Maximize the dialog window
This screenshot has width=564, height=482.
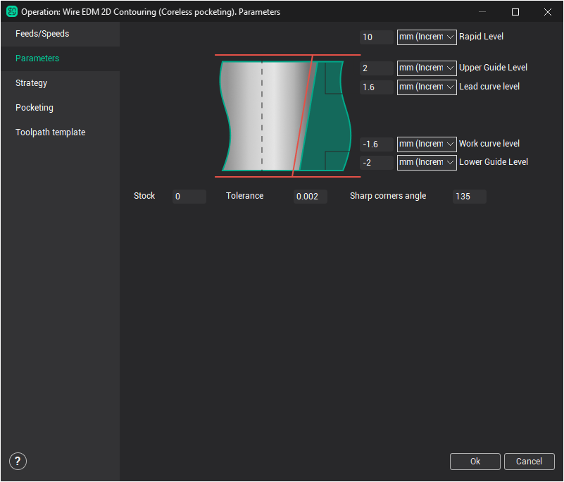coord(515,12)
